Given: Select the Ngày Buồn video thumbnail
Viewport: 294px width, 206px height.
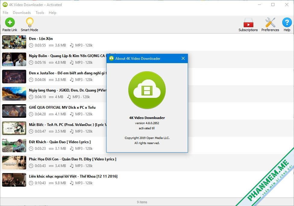Looking at the screenshot, I should tap(14, 60).
